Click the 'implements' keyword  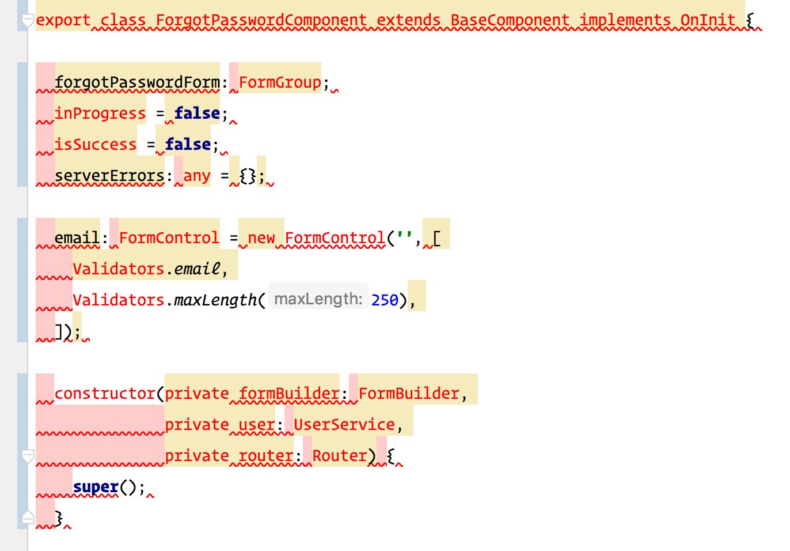tap(625, 20)
